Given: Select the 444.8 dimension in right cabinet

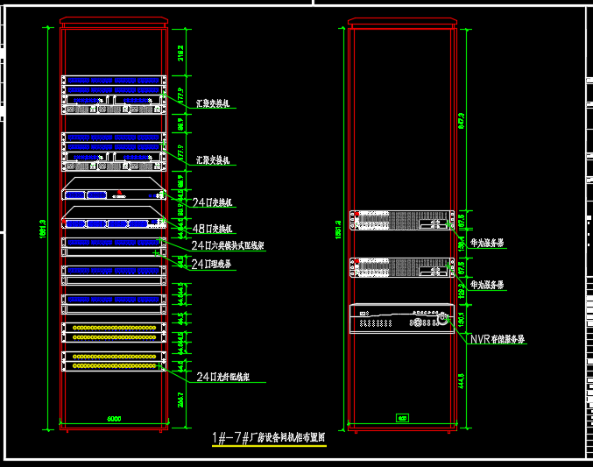Looking at the screenshot, I should coord(461,381).
